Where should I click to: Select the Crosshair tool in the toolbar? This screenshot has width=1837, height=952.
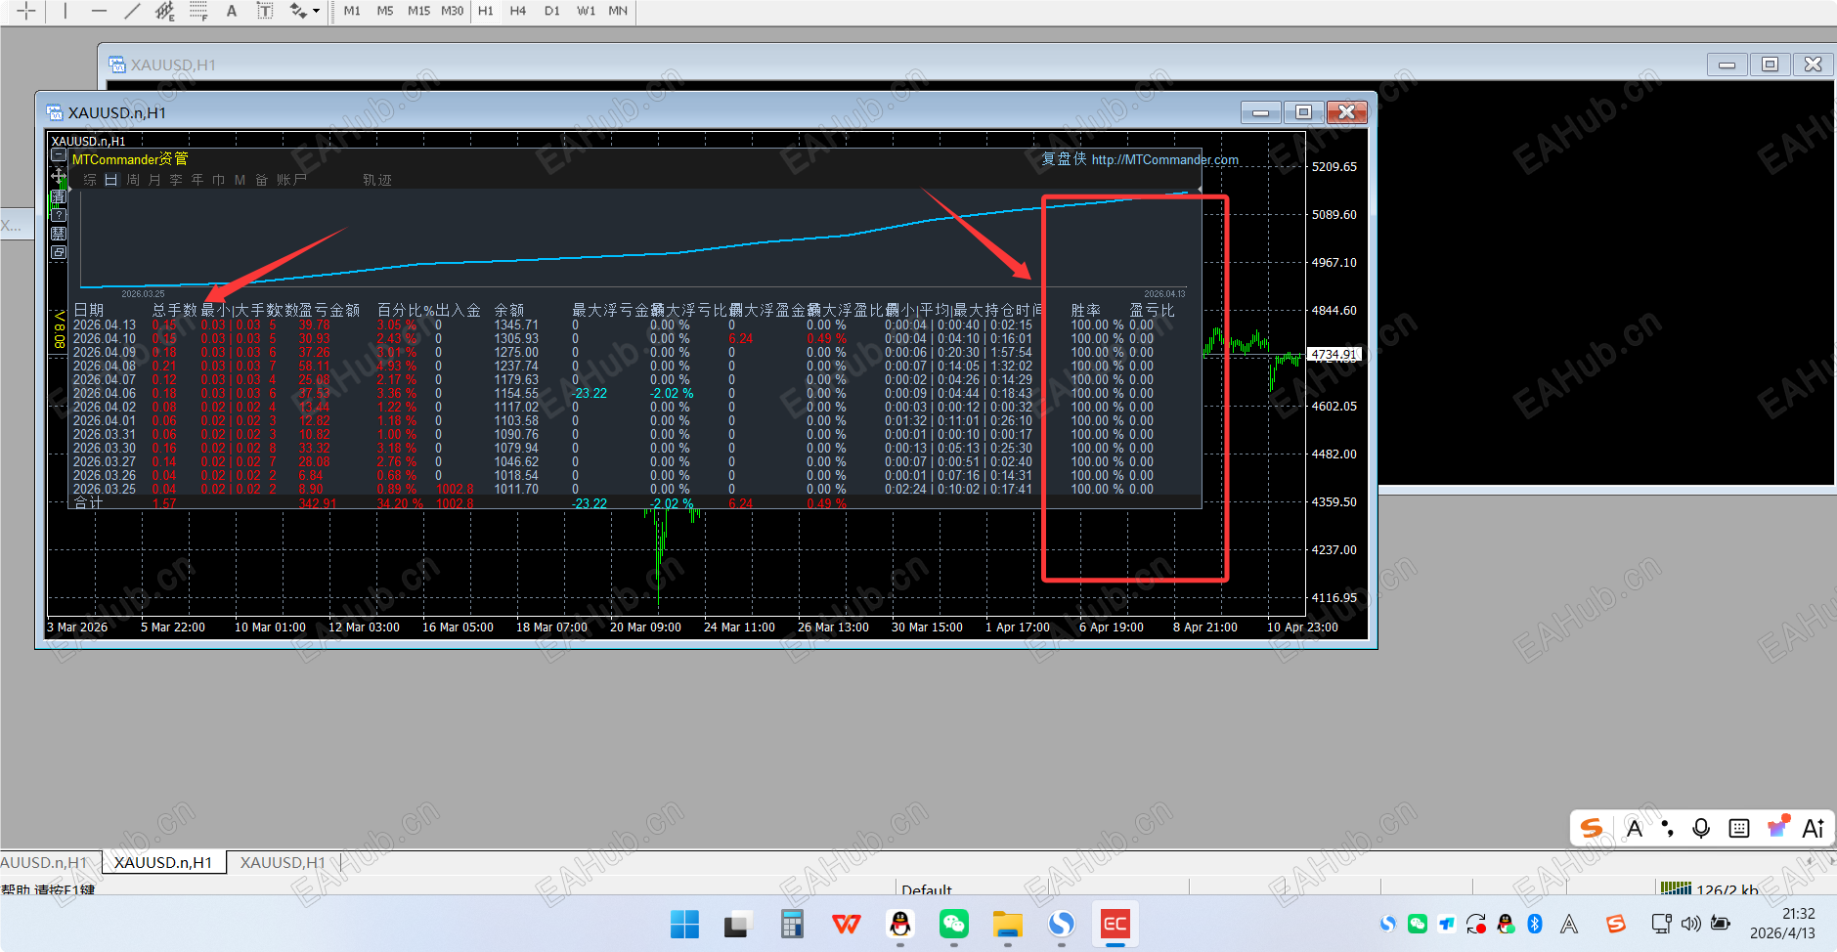coord(26,11)
